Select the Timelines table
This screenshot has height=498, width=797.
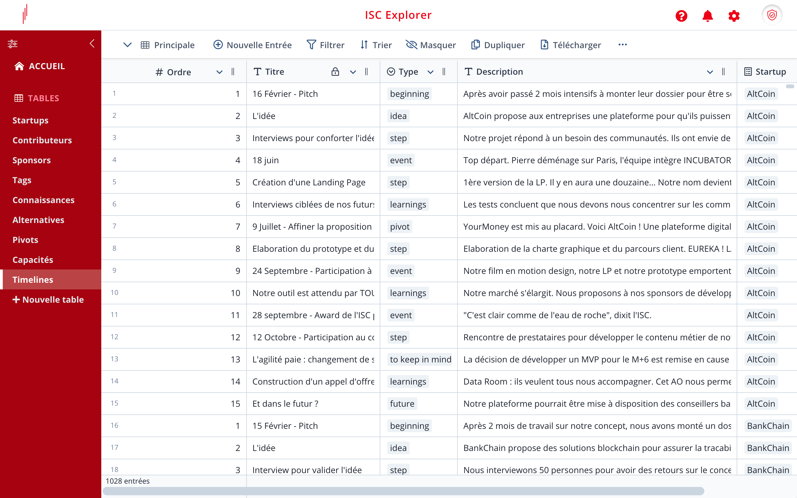coord(50,280)
